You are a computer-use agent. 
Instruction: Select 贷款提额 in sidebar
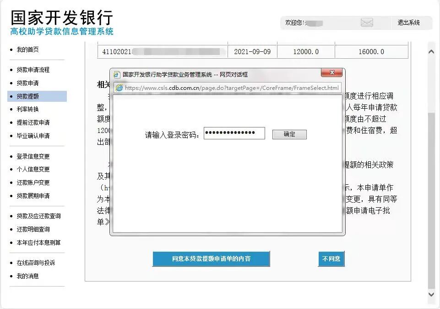click(x=37, y=96)
